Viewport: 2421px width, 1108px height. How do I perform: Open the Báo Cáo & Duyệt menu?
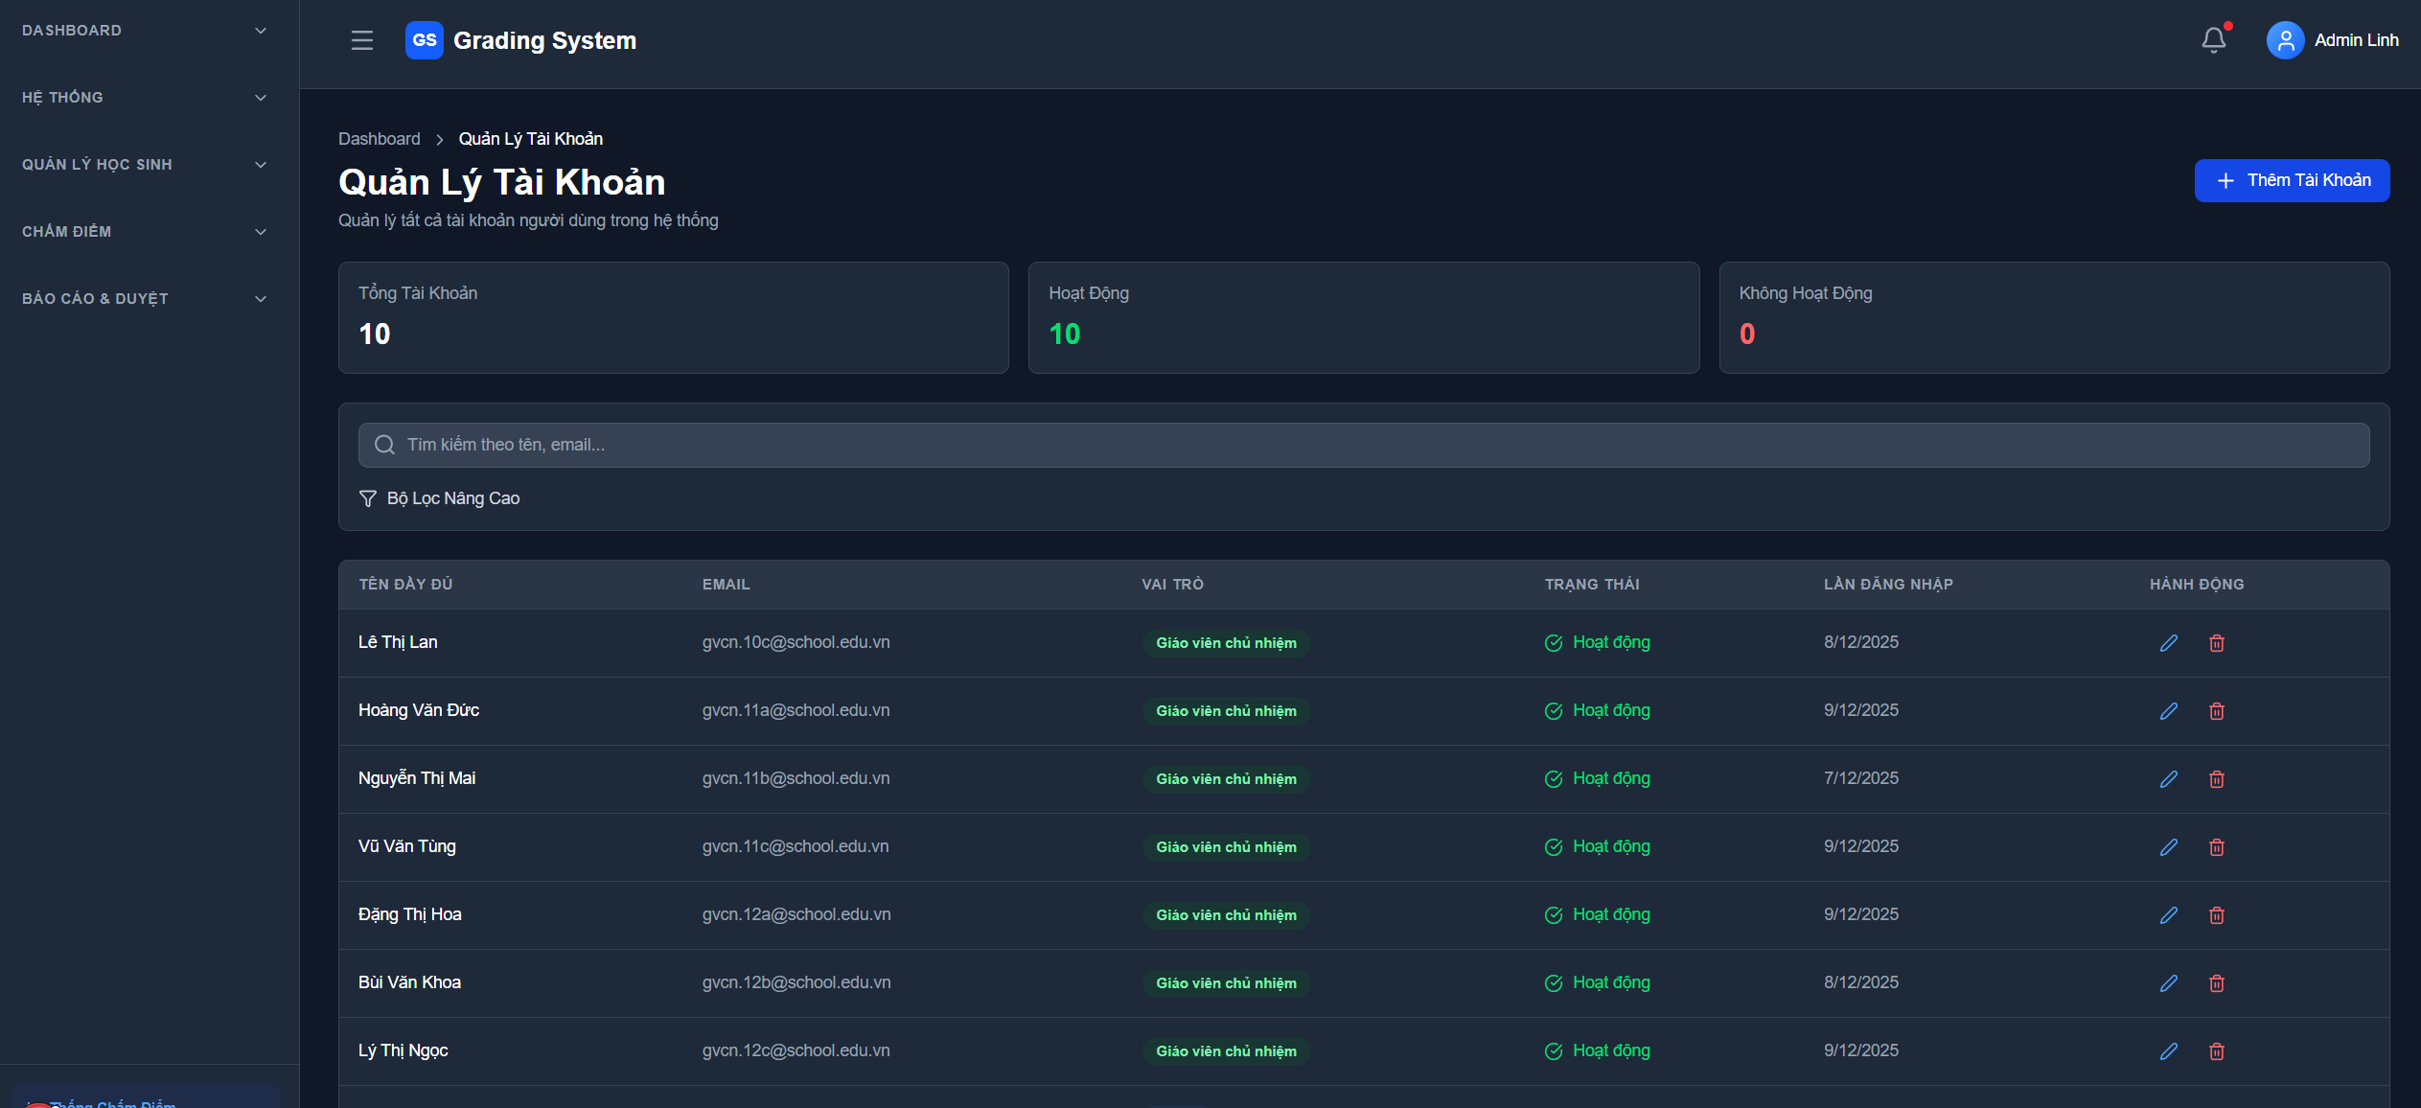pyautogui.click(x=144, y=299)
